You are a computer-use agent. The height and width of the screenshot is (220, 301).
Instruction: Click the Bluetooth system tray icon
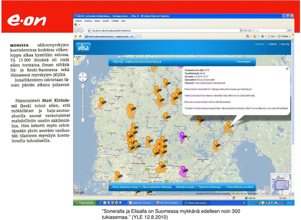pos(285,203)
